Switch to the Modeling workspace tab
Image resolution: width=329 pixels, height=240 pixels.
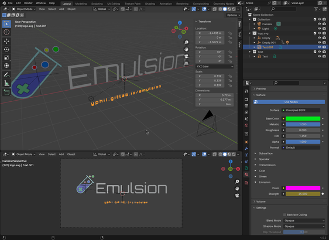pyautogui.click(x=81, y=4)
